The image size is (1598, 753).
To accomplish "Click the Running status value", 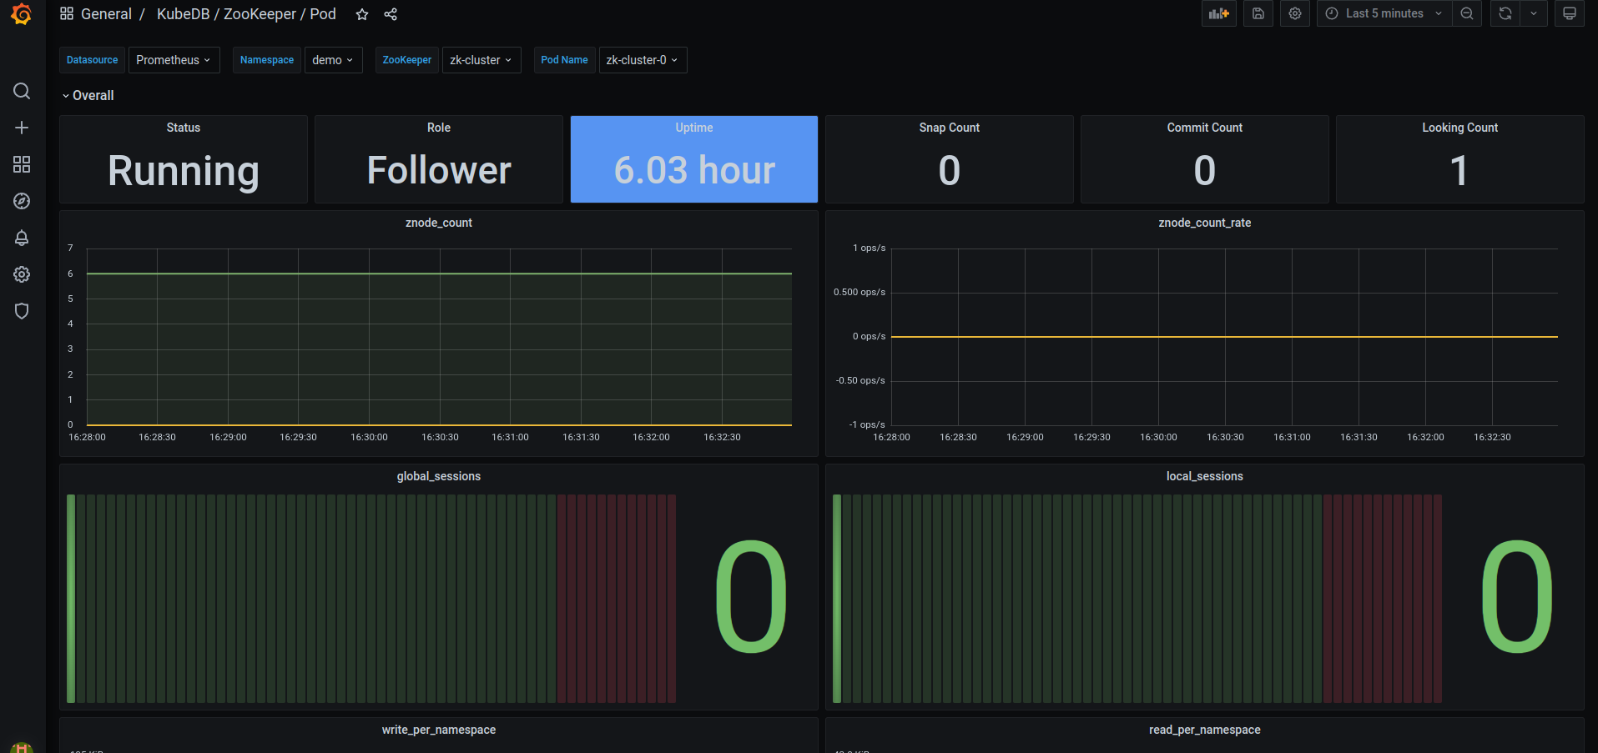I will click(x=184, y=171).
